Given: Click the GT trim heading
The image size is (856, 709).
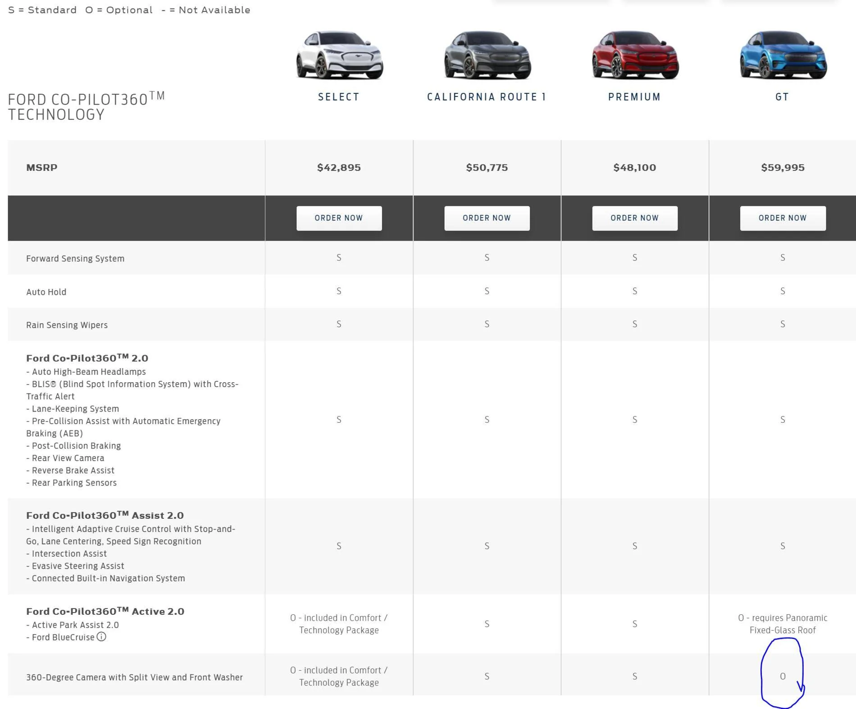Looking at the screenshot, I should [782, 97].
